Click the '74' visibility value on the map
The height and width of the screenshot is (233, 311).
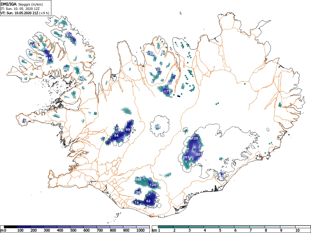click(137, 203)
